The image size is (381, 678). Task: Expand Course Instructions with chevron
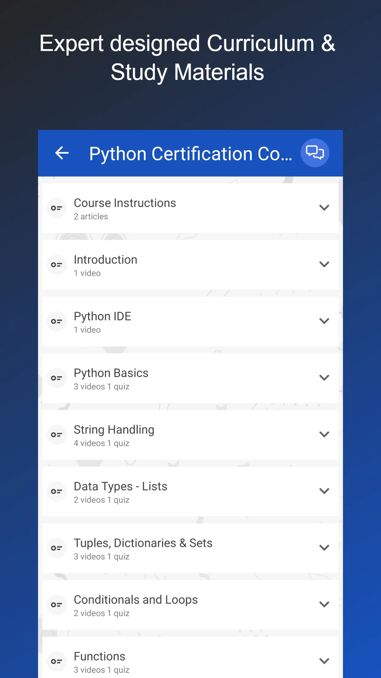coord(324,208)
